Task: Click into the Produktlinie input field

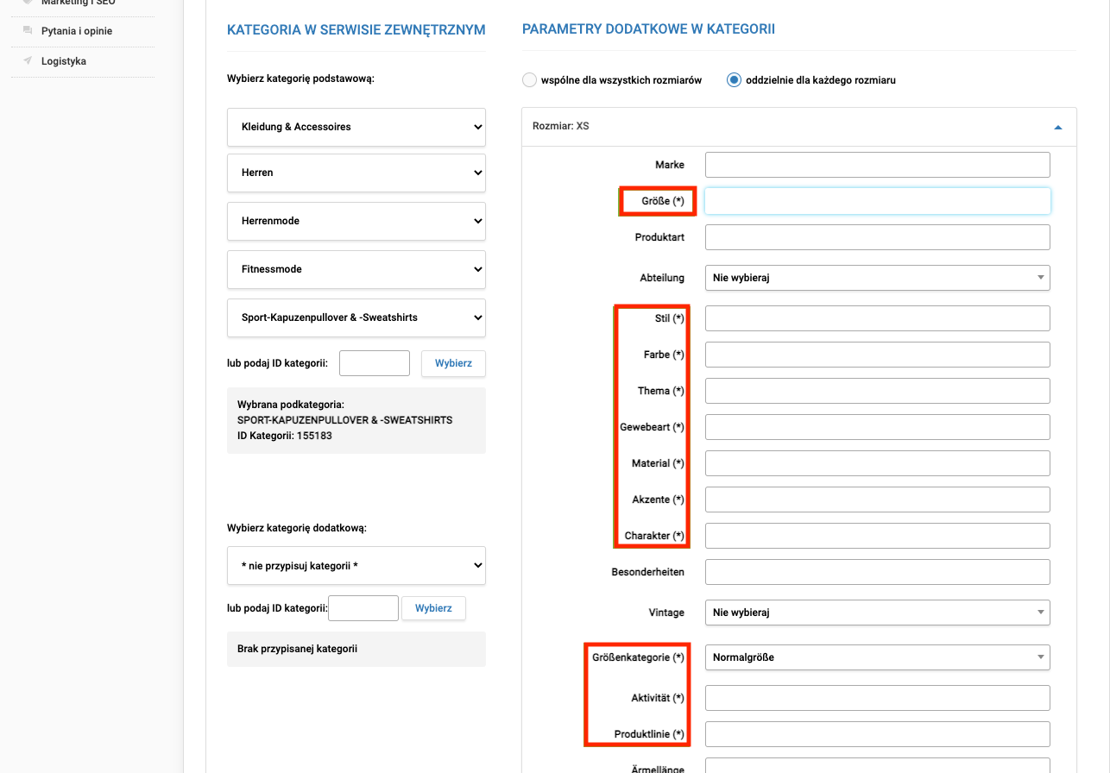Action: point(878,734)
